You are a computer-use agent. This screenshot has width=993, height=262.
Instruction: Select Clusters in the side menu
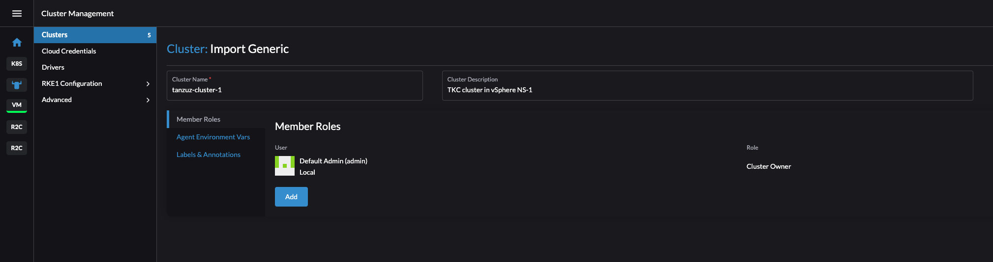click(x=95, y=35)
